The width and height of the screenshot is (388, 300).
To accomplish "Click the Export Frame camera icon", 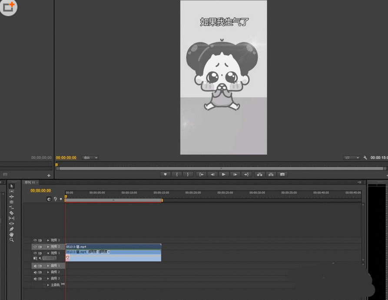I will pos(282,174).
